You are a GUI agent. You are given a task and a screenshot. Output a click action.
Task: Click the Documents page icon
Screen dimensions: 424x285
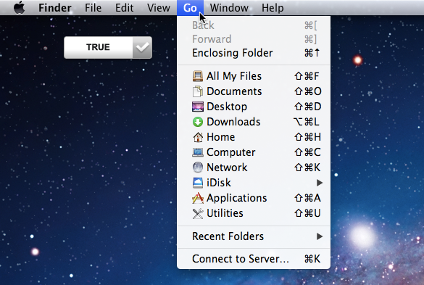198,91
